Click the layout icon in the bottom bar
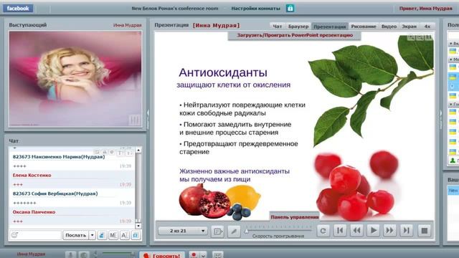The width and height of the screenshot is (459, 258). (217, 255)
